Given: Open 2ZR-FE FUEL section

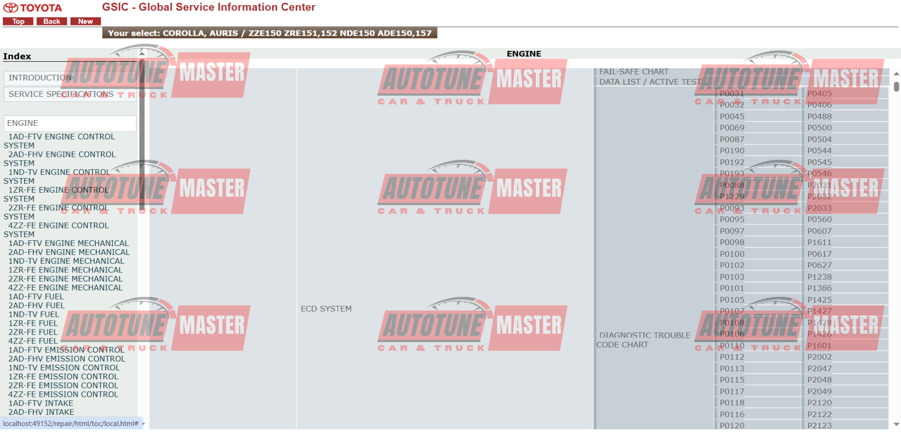Looking at the screenshot, I should point(33,333).
